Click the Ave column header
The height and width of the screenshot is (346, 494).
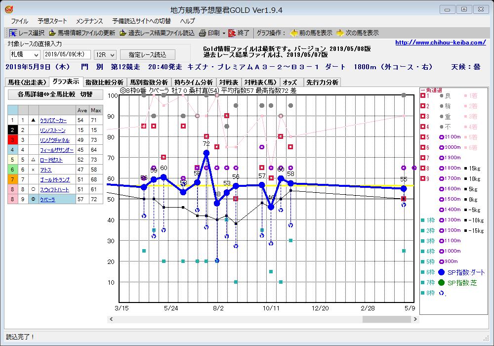coord(82,110)
